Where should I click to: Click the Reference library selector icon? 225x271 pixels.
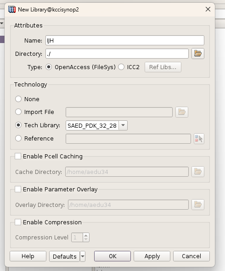pyautogui.click(x=199, y=139)
